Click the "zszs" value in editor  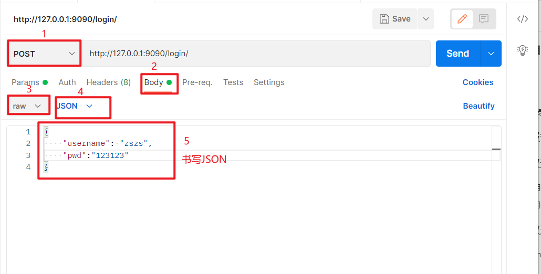(x=134, y=144)
